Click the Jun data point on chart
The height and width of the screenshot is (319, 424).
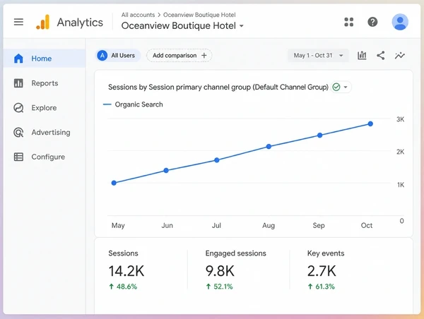(166, 171)
